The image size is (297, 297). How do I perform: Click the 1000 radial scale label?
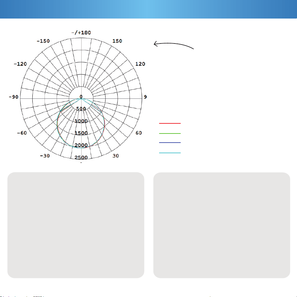[81, 121]
